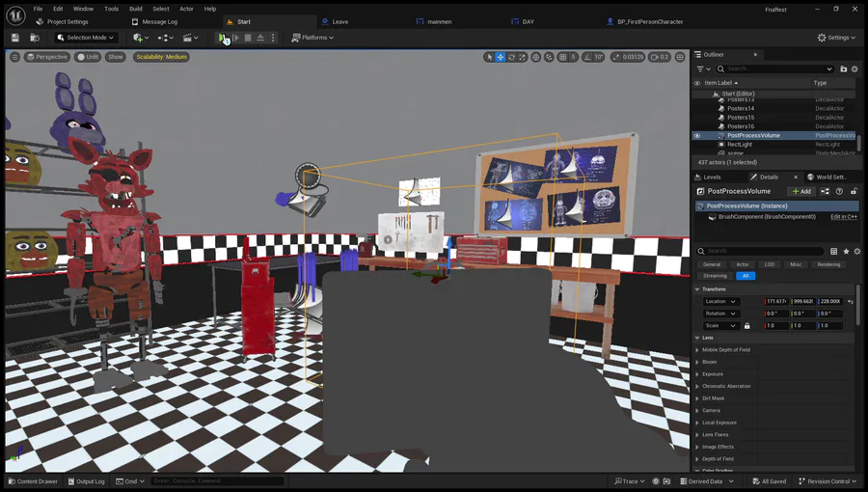Open the help question-mark icon in Details
This screenshot has width=868, height=492.
(839, 191)
